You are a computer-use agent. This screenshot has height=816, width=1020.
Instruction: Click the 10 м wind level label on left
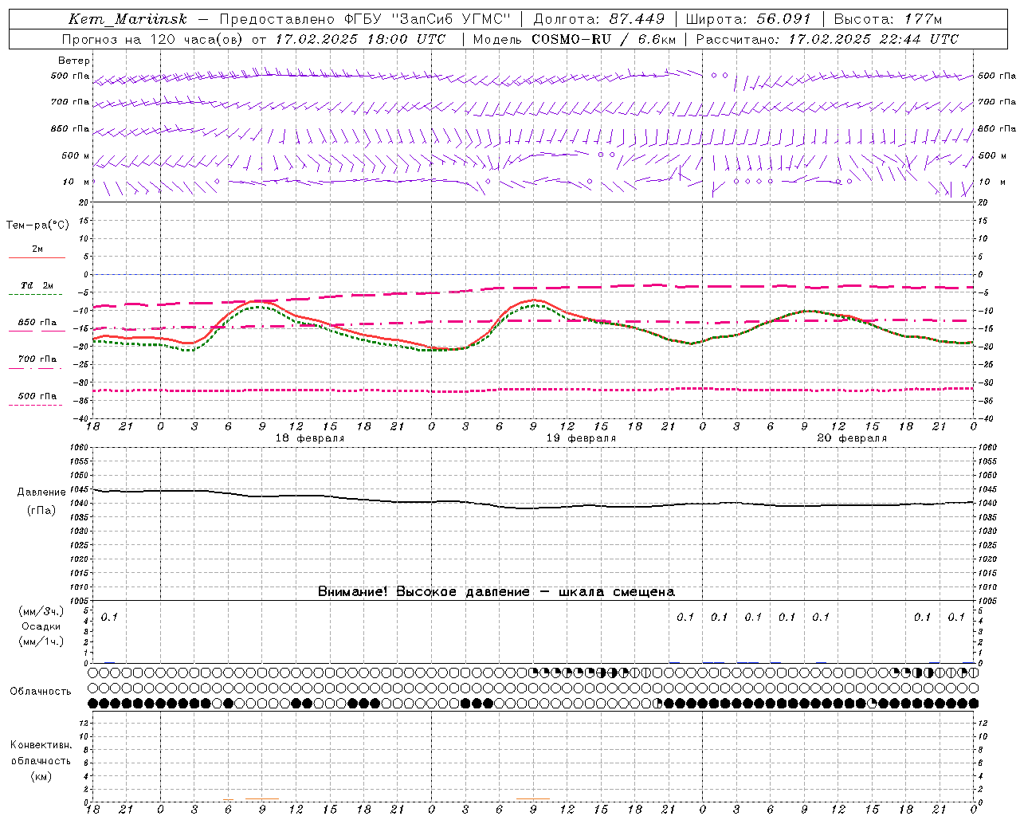[x=76, y=182]
